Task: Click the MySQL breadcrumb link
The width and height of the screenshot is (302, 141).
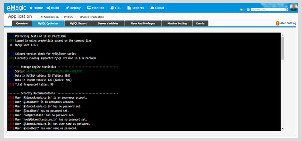Action: click(68, 17)
